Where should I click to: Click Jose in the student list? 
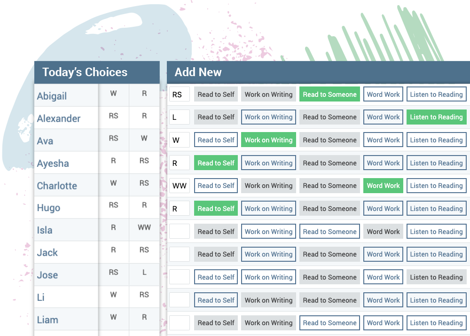coord(47,275)
